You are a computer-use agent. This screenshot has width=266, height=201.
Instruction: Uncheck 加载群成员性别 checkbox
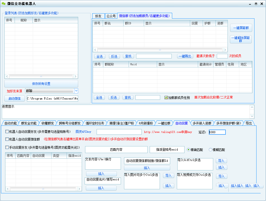tap(166, 98)
